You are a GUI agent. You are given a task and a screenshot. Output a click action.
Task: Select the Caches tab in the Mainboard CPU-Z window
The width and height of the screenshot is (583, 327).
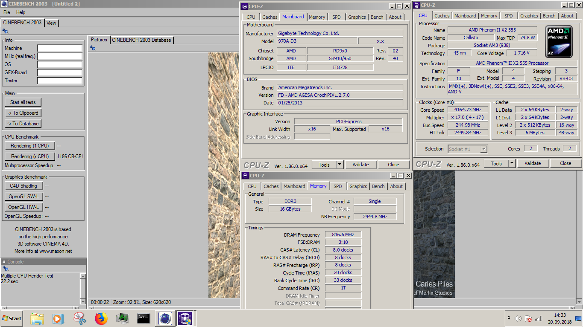270,17
